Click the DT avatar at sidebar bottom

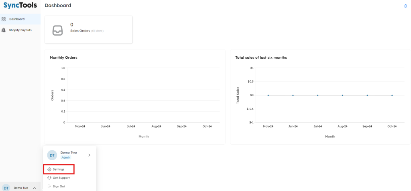click(6, 188)
